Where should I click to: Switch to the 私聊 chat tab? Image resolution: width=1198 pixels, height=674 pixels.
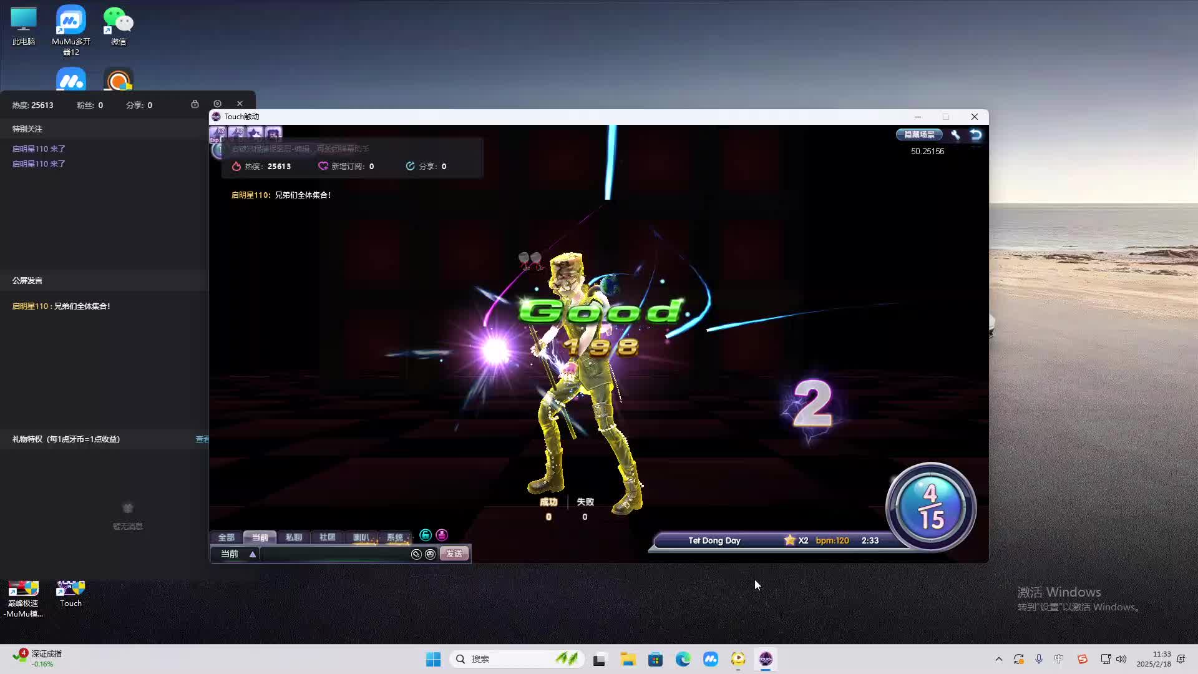(x=293, y=537)
